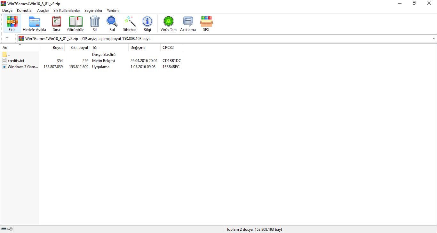Sort by the Değişme column header
Screen dimensions: 437x233
tap(145, 48)
